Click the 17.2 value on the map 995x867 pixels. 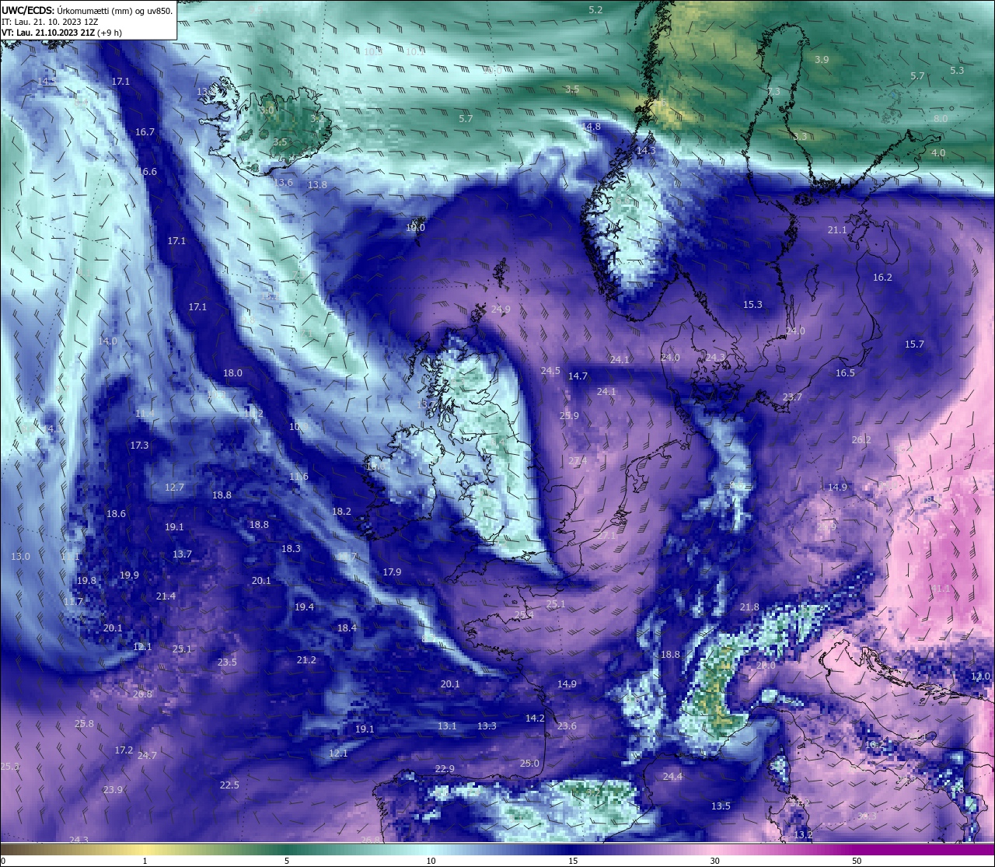pyautogui.click(x=124, y=750)
